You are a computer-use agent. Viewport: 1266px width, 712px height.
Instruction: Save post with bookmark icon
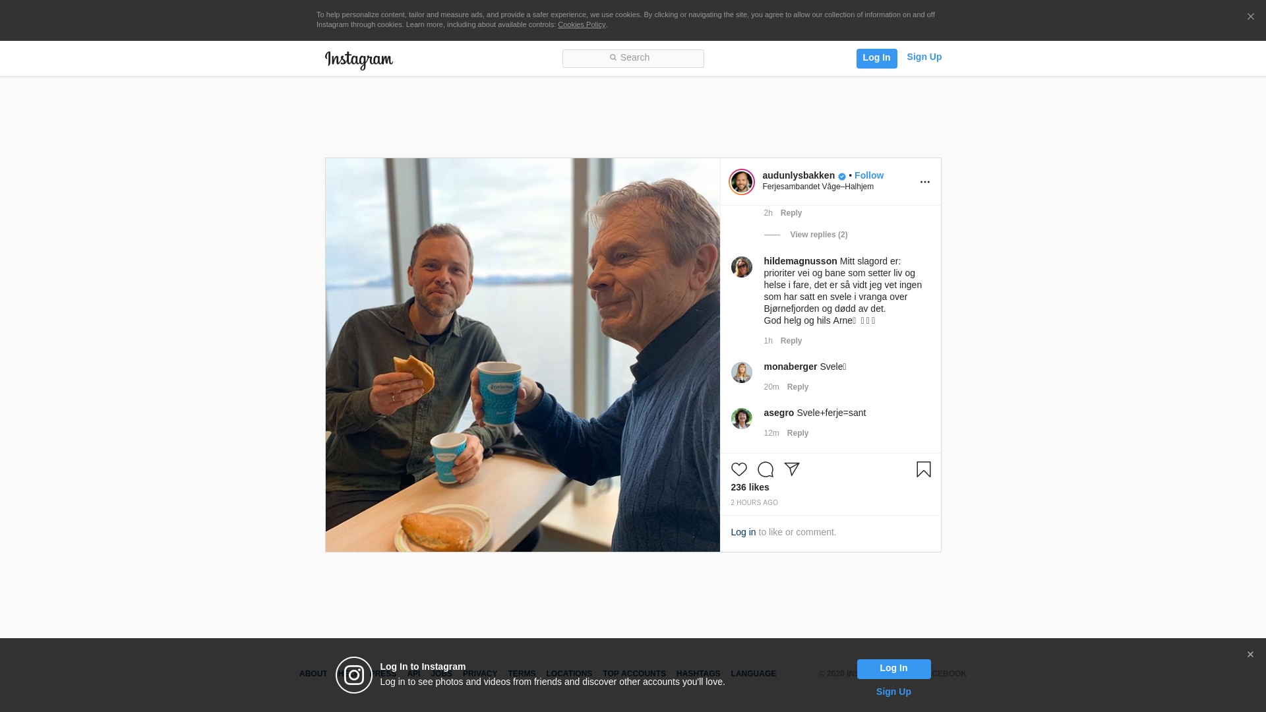pos(923,469)
